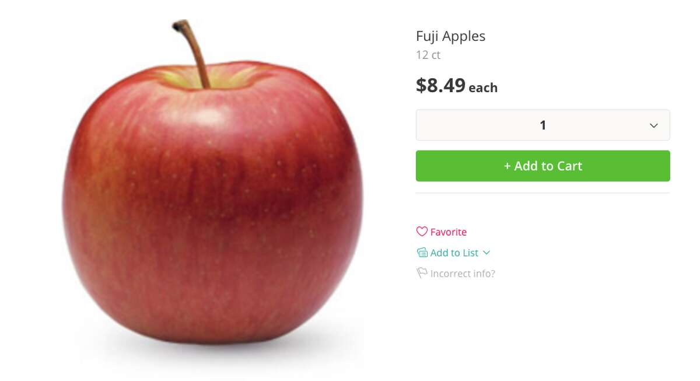This screenshot has width=700, height=381.
Task: Click the Fuji Apples product title
Action: pos(450,36)
